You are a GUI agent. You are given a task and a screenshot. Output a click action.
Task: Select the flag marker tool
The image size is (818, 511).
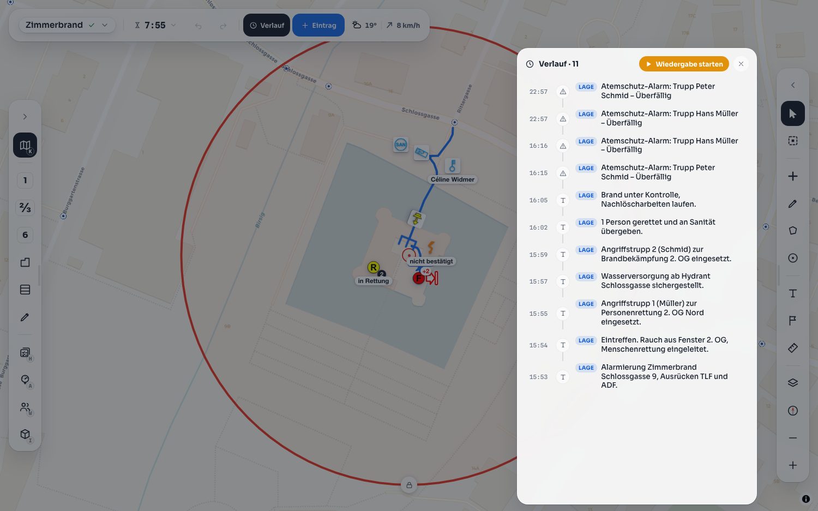[792, 321]
